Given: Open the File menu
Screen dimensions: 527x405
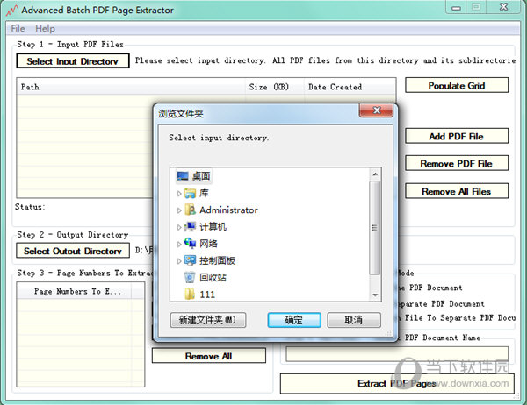Looking at the screenshot, I should point(18,29).
